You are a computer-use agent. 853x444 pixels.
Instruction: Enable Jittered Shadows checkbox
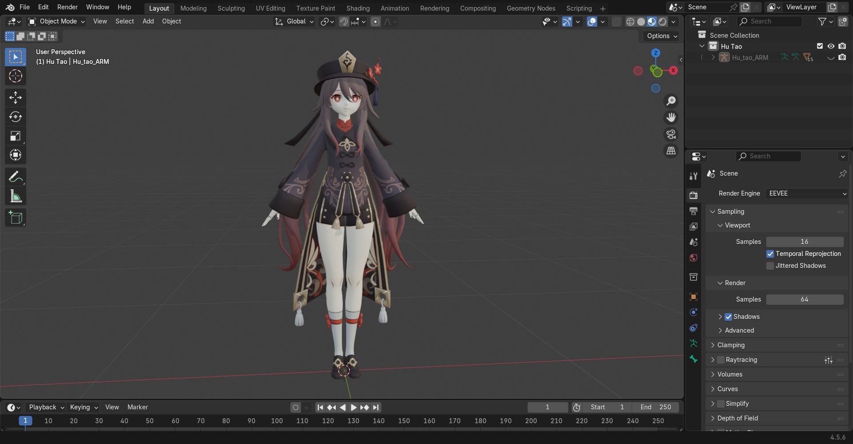770,266
